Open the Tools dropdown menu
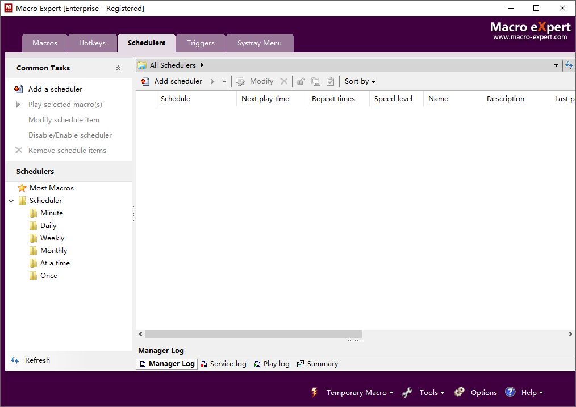Screen dimensions: 576x407 coord(432,393)
